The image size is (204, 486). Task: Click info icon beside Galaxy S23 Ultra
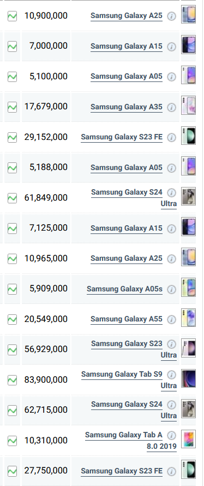pyautogui.click(x=171, y=344)
